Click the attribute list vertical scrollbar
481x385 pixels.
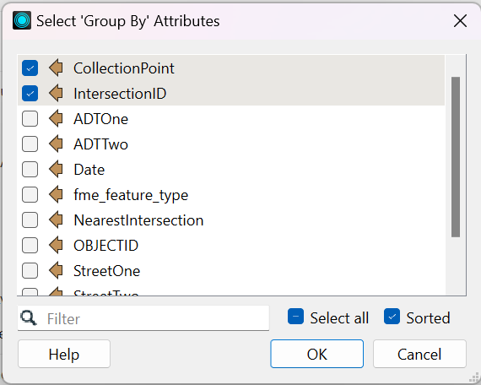coord(456,157)
